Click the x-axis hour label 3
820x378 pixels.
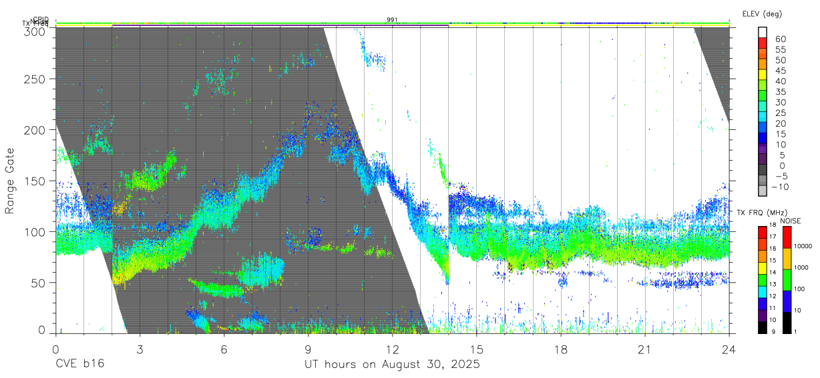[x=140, y=349]
